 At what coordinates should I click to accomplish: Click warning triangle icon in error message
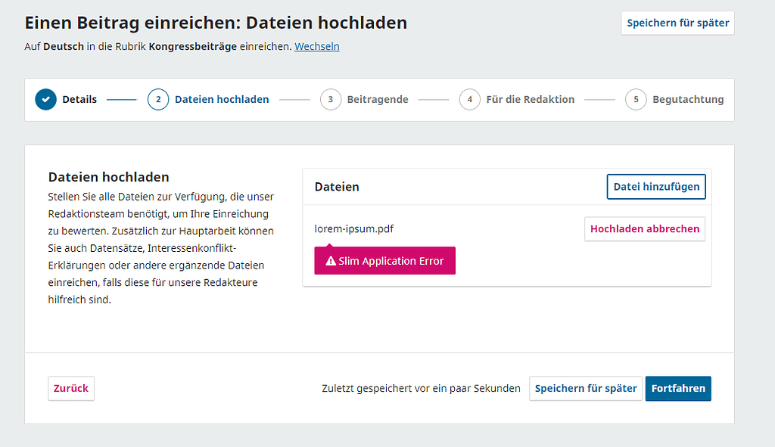coord(331,261)
